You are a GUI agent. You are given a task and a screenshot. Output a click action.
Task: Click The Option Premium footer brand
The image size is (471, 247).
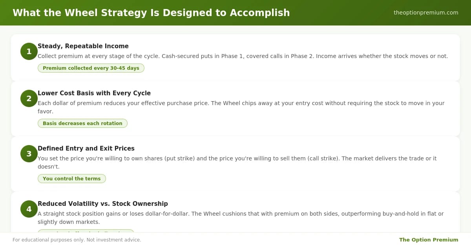click(429, 240)
